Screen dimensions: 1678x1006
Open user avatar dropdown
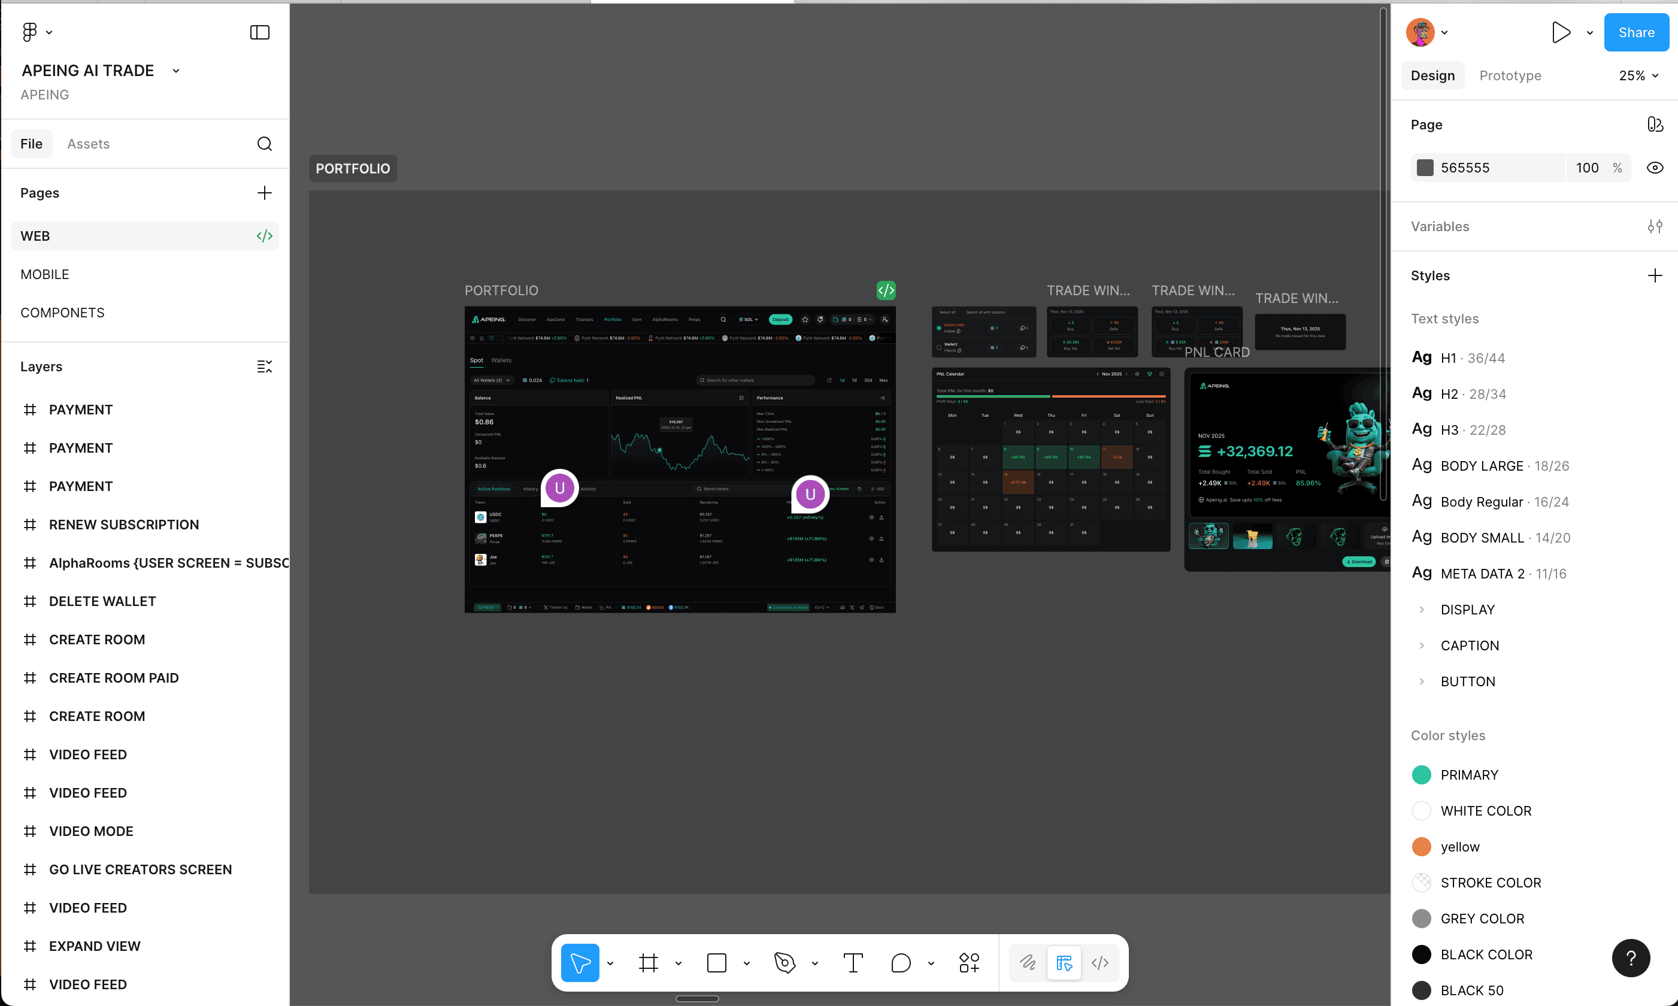(x=1444, y=32)
